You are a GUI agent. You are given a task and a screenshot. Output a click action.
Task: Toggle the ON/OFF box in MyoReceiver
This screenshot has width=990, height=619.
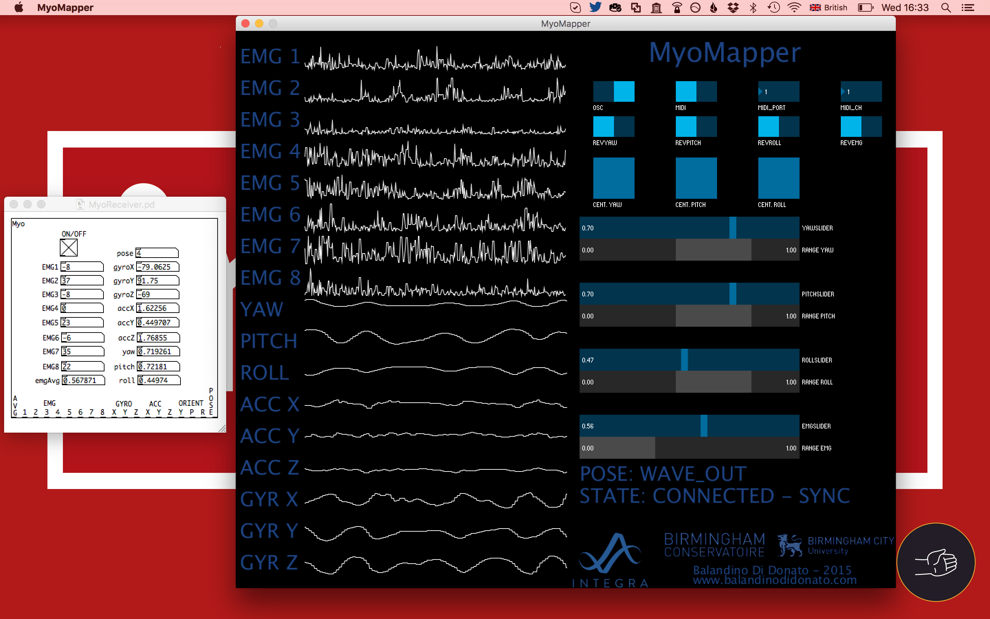coord(69,248)
